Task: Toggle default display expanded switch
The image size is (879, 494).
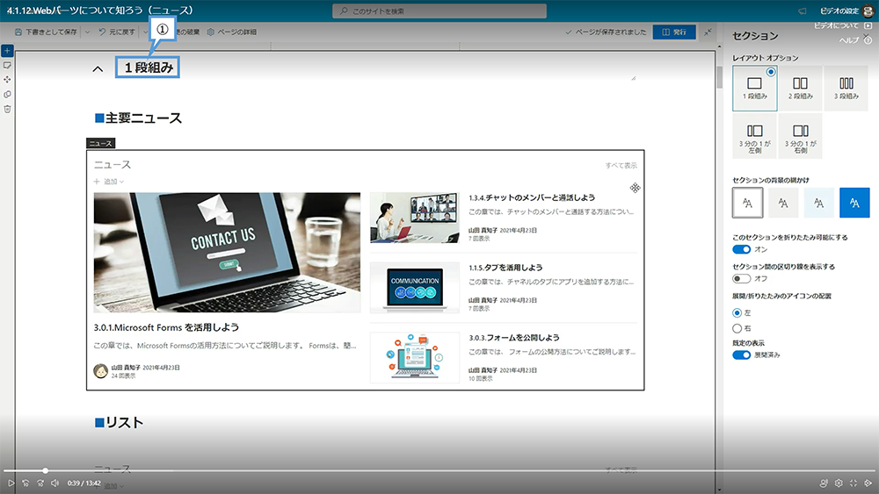Action: coord(741,355)
